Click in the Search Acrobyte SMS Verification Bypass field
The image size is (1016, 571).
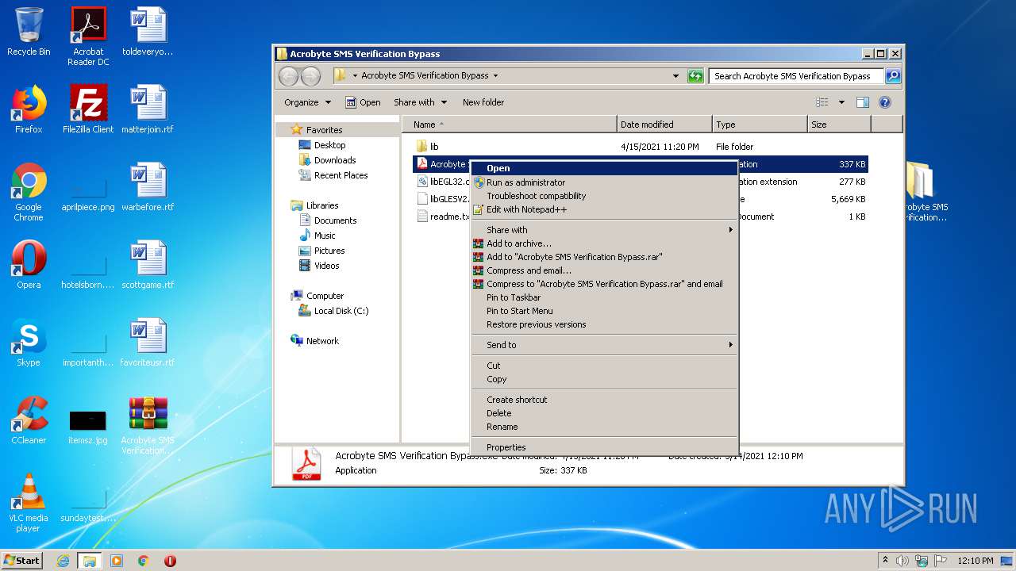coord(796,76)
